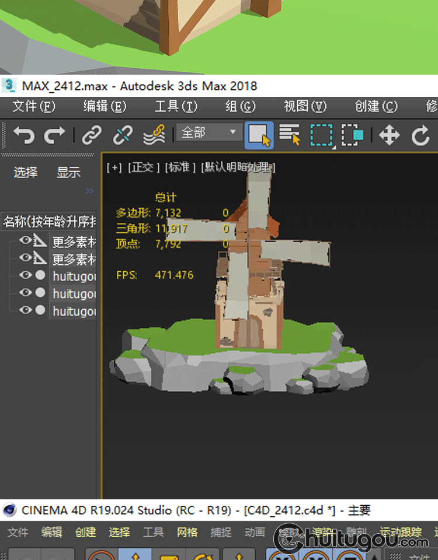Viewport: 438px width, 560px height.
Task: Click the 顶点 count value 7,792
Action: pos(168,244)
